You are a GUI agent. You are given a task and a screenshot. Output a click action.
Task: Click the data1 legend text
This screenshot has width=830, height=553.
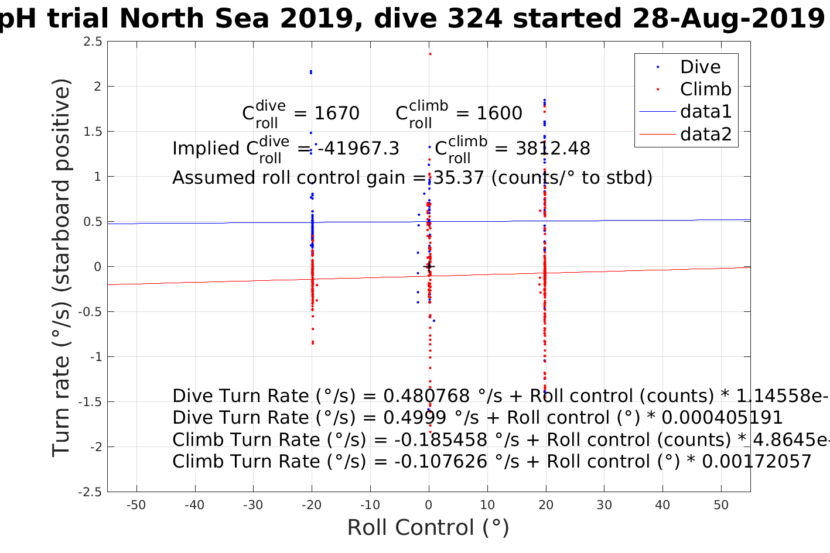(x=706, y=112)
